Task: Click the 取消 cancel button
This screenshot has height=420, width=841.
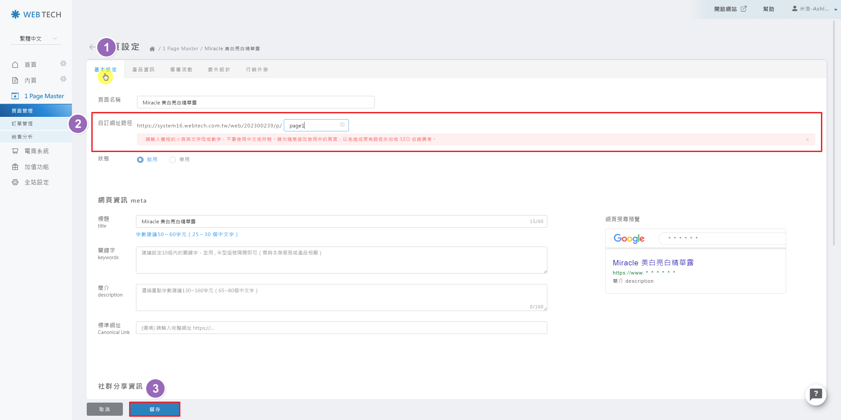Action: coord(104,409)
